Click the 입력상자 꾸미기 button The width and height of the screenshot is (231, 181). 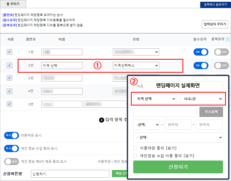[x=215, y=24]
